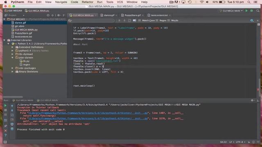The height and width of the screenshot is (147, 262).
Task: Rerun the program in the Run panel
Action: 5,106
